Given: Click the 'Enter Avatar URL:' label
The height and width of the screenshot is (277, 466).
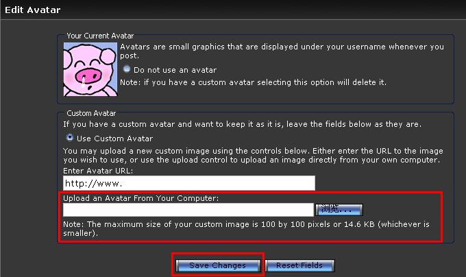Looking at the screenshot, I should [x=98, y=171].
